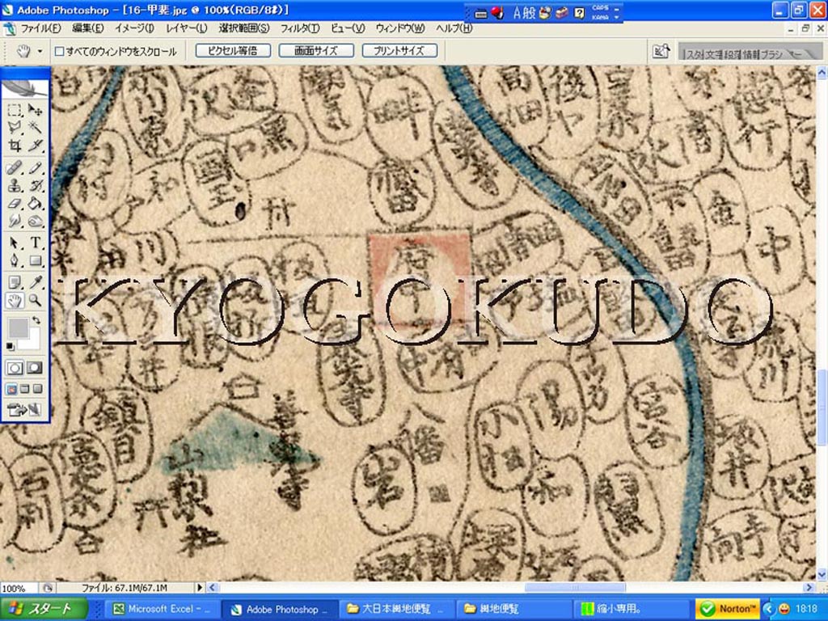828x621 pixels.
Task: Click the ピクセル等倍 button
Action: (x=233, y=51)
